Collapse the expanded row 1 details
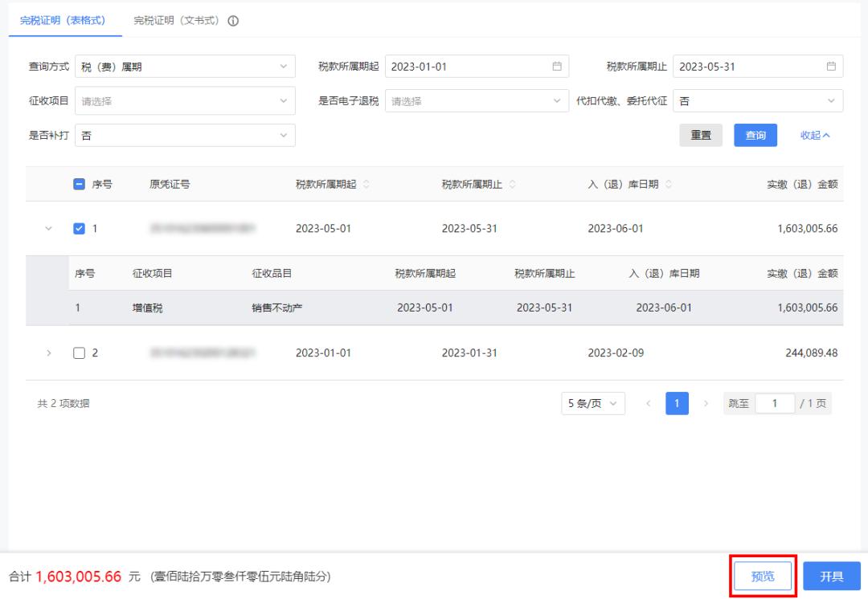The width and height of the screenshot is (868, 599). 47,228
